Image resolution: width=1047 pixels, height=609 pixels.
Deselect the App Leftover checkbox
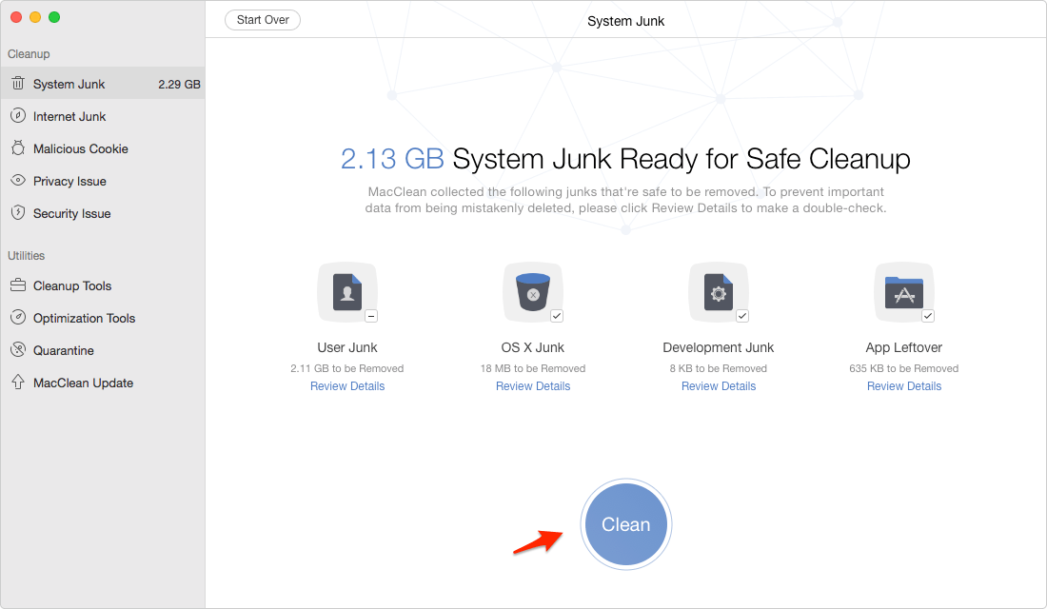(927, 315)
